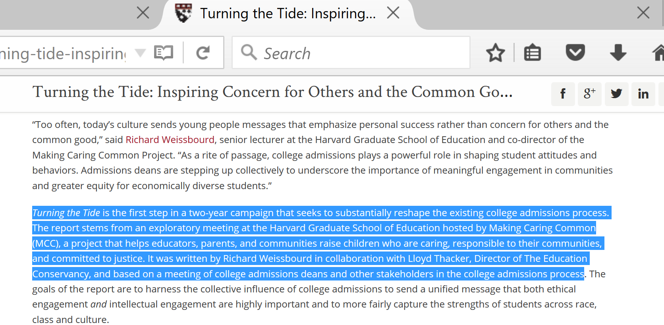Click the reload page icon
The height and width of the screenshot is (325, 664).
[x=203, y=52]
